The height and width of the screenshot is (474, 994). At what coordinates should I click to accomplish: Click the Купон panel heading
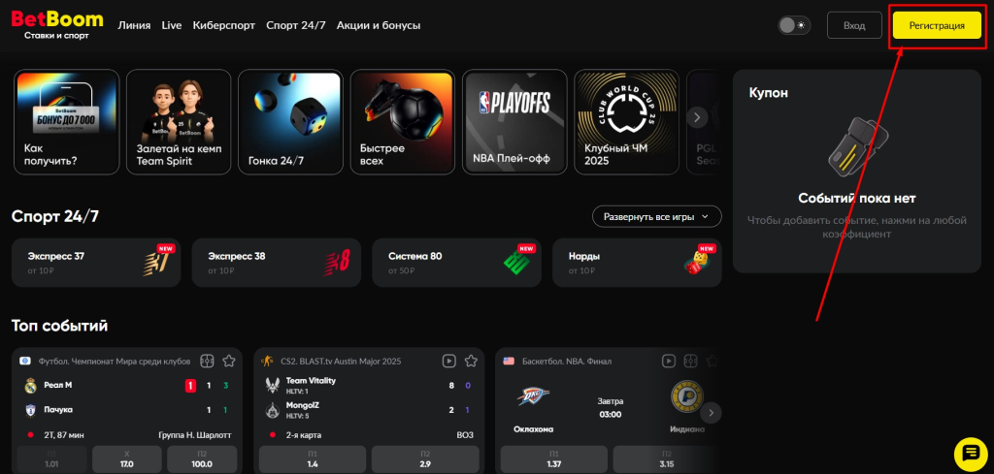pos(769,93)
